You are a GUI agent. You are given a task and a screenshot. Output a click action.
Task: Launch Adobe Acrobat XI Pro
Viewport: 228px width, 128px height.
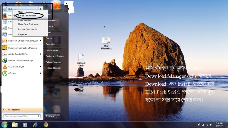coord(22,54)
